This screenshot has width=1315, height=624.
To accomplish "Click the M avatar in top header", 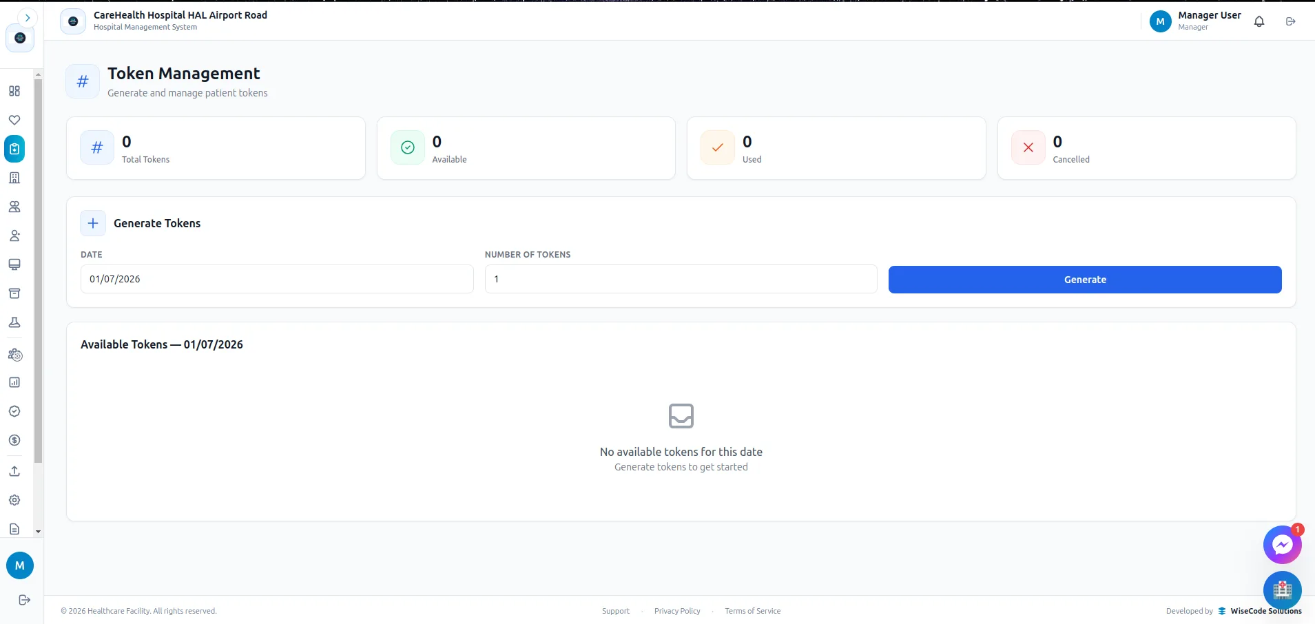I will [1161, 21].
